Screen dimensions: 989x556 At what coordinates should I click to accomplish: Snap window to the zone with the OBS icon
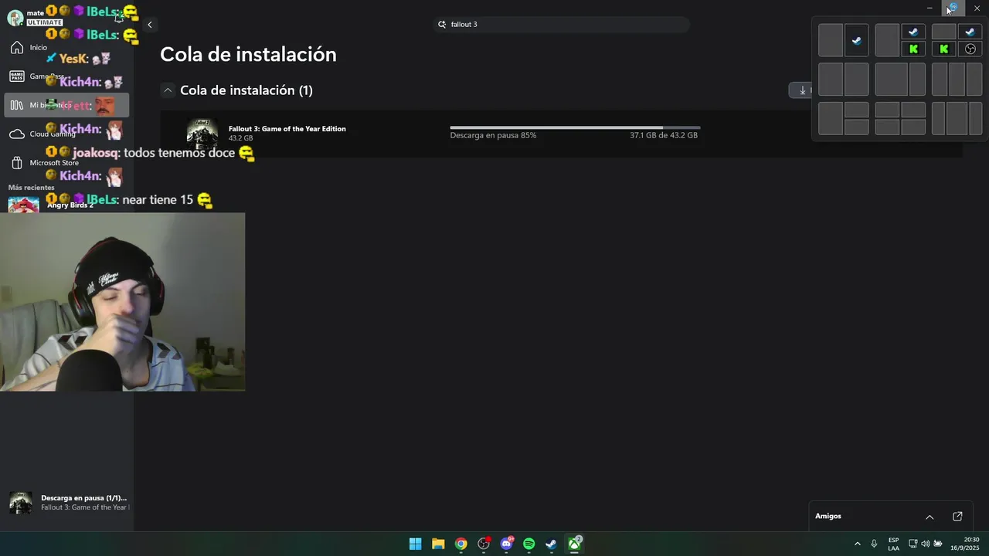click(x=970, y=49)
